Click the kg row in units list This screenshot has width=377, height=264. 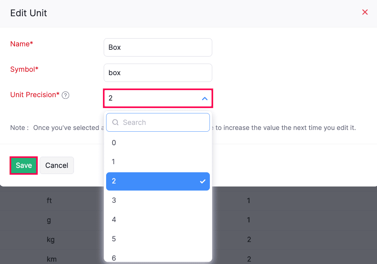[x=51, y=240]
